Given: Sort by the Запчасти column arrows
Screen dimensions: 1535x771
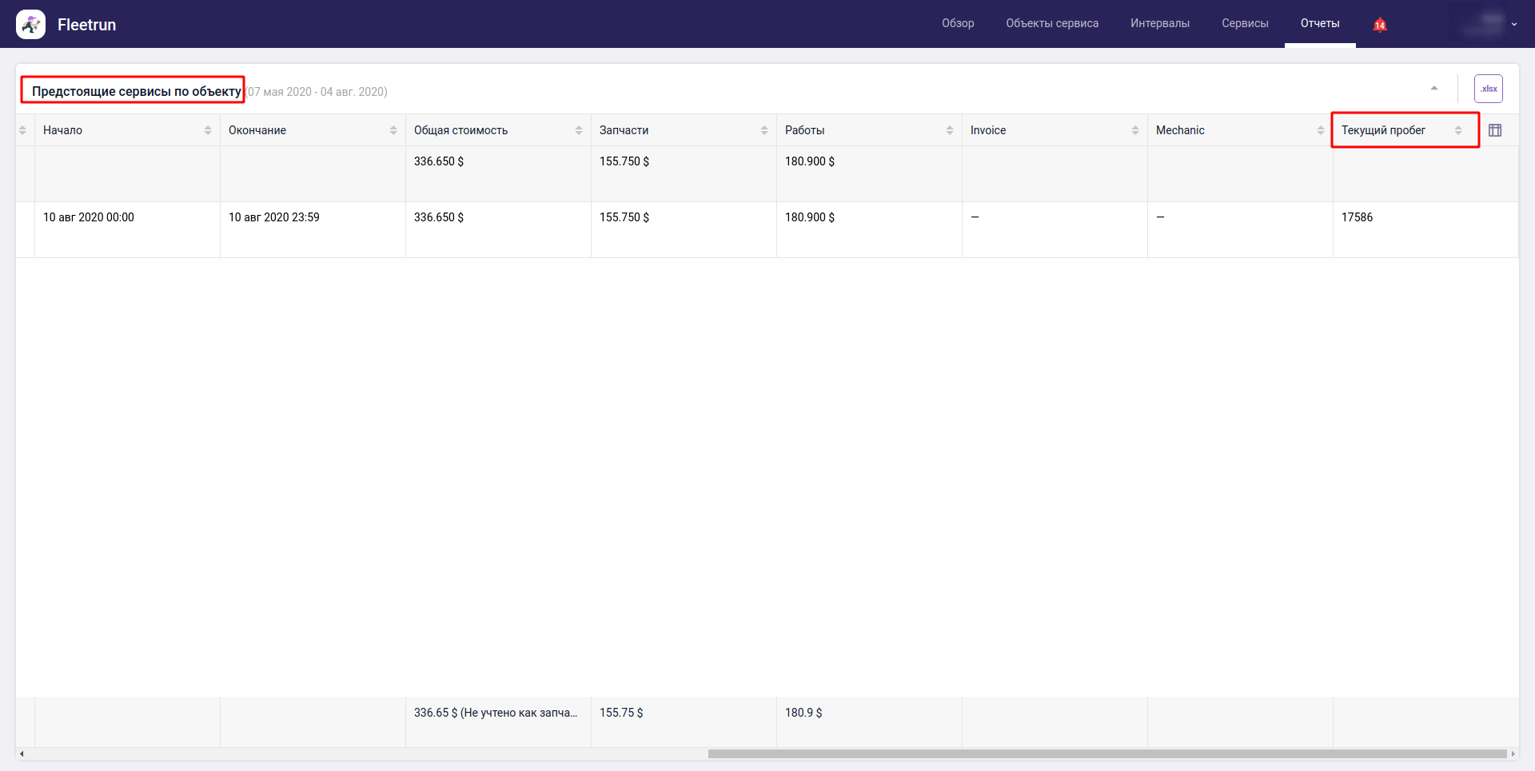Looking at the screenshot, I should 764,130.
